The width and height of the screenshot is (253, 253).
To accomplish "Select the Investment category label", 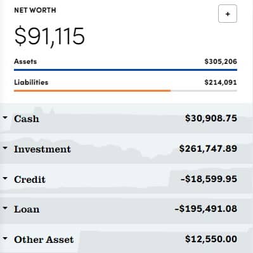I will [x=42, y=149].
